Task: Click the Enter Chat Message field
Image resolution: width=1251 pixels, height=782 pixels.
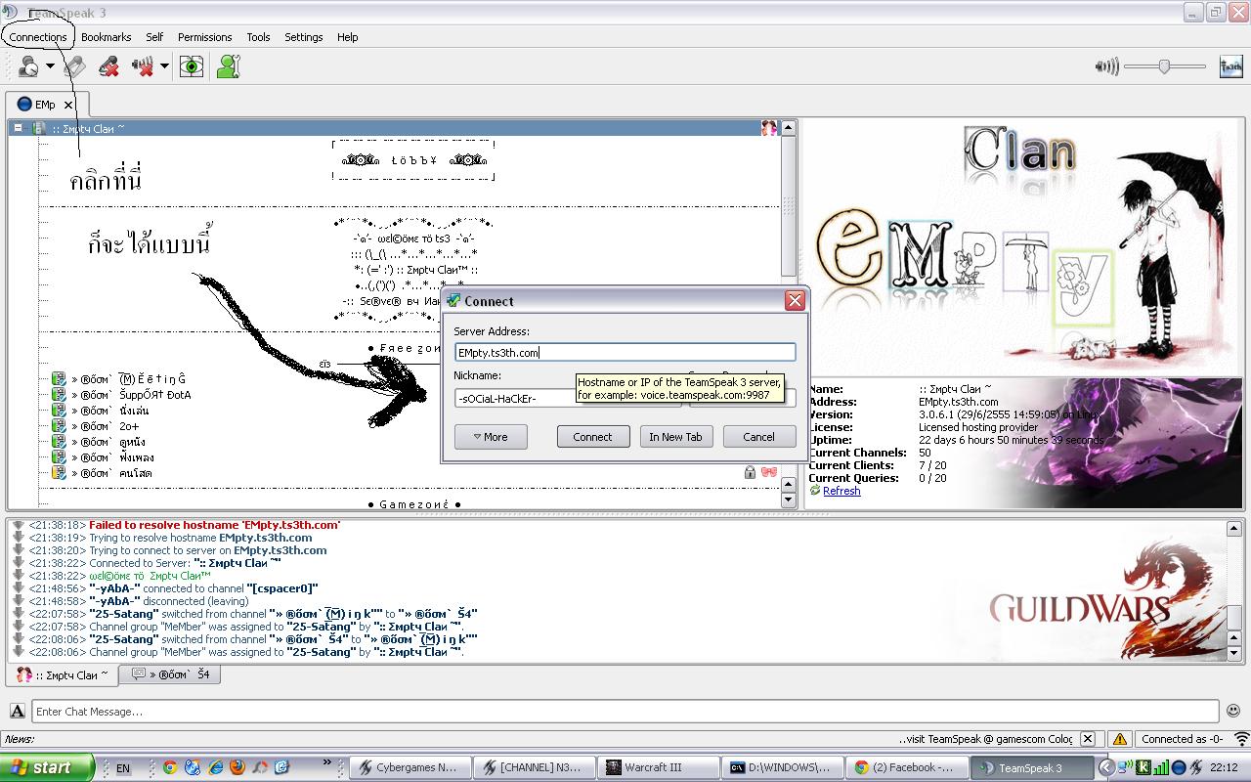Action: 625,711
